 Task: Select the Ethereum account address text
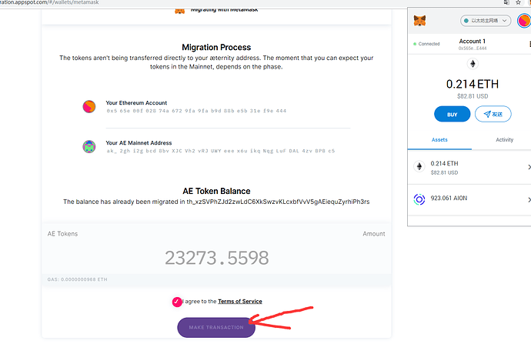196,111
